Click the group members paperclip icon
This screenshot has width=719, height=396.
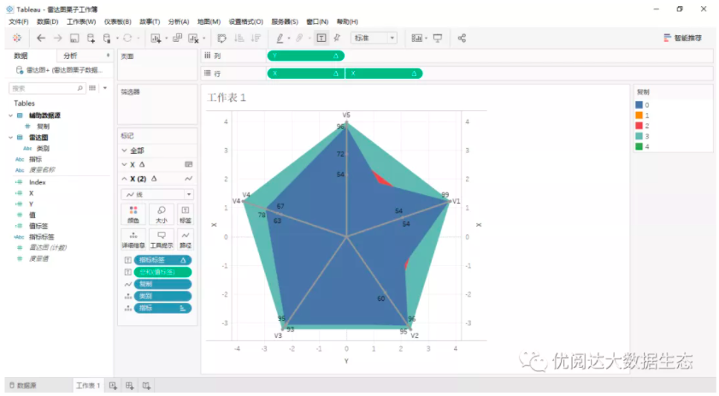tap(299, 38)
